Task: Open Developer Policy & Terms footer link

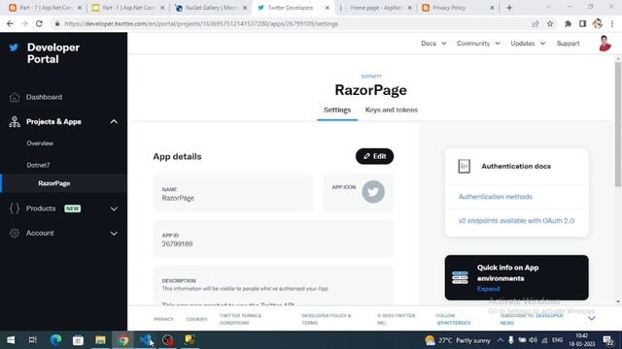Action: [x=327, y=319]
